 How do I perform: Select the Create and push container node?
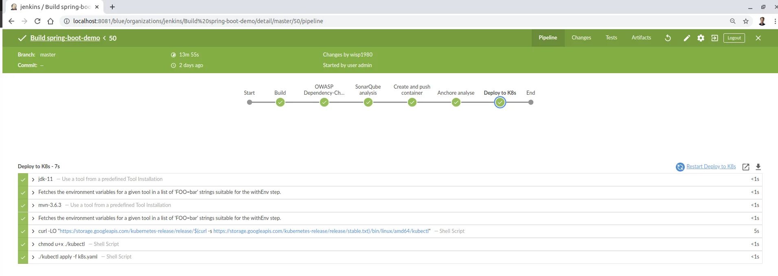click(412, 102)
